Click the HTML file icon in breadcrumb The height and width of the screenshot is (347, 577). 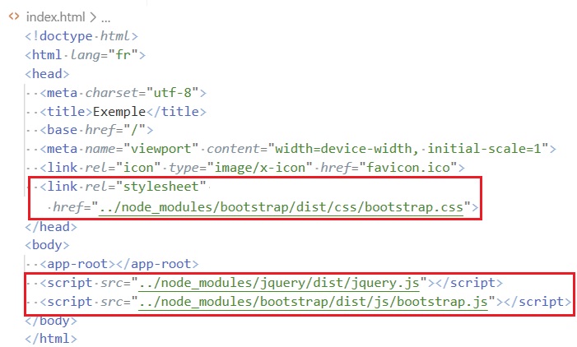[x=14, y=16]
